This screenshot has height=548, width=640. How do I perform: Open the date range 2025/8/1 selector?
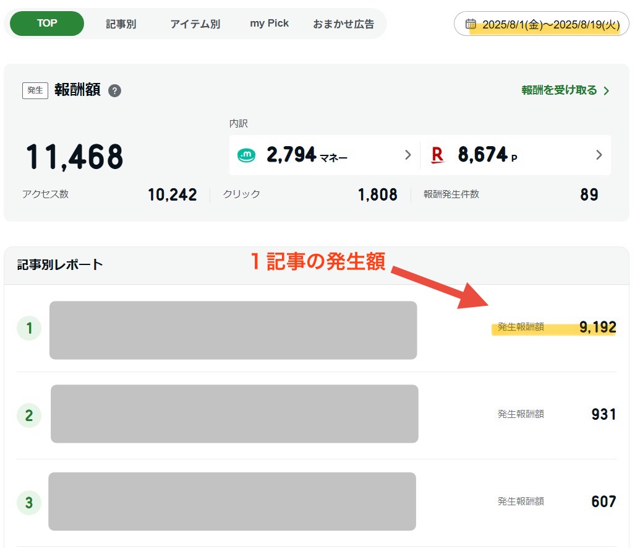click(x=550, y=25)
